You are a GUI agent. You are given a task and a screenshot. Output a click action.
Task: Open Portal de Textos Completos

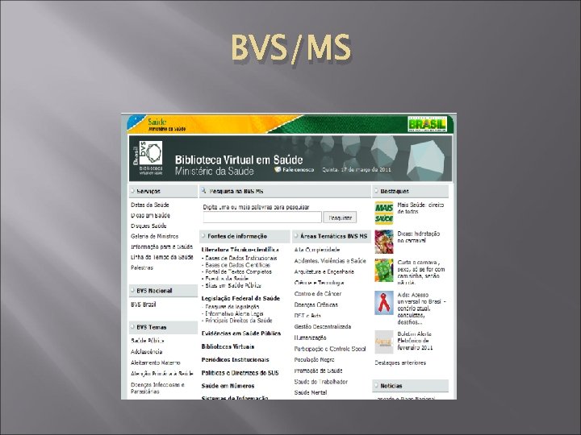(238, 271)
